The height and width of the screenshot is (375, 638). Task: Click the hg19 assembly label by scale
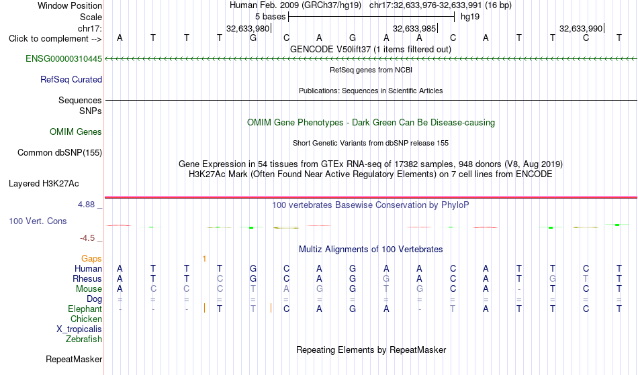click(x=470, y=17)
